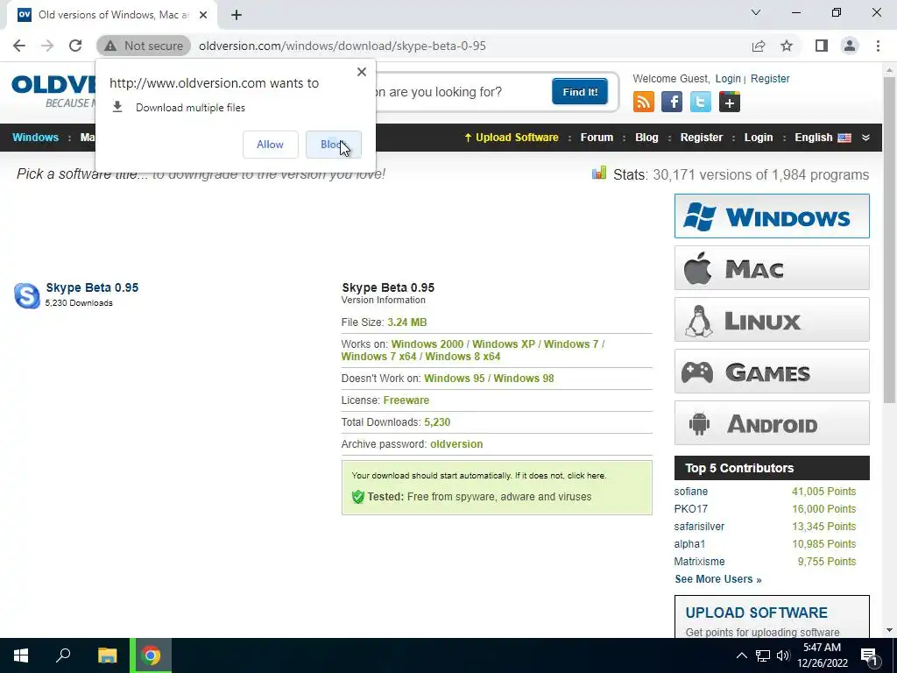Click the browser forward arrow
897x673 pixels.
(47, 46)
